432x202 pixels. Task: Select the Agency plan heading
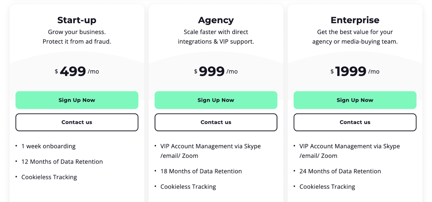pos(216,20)
